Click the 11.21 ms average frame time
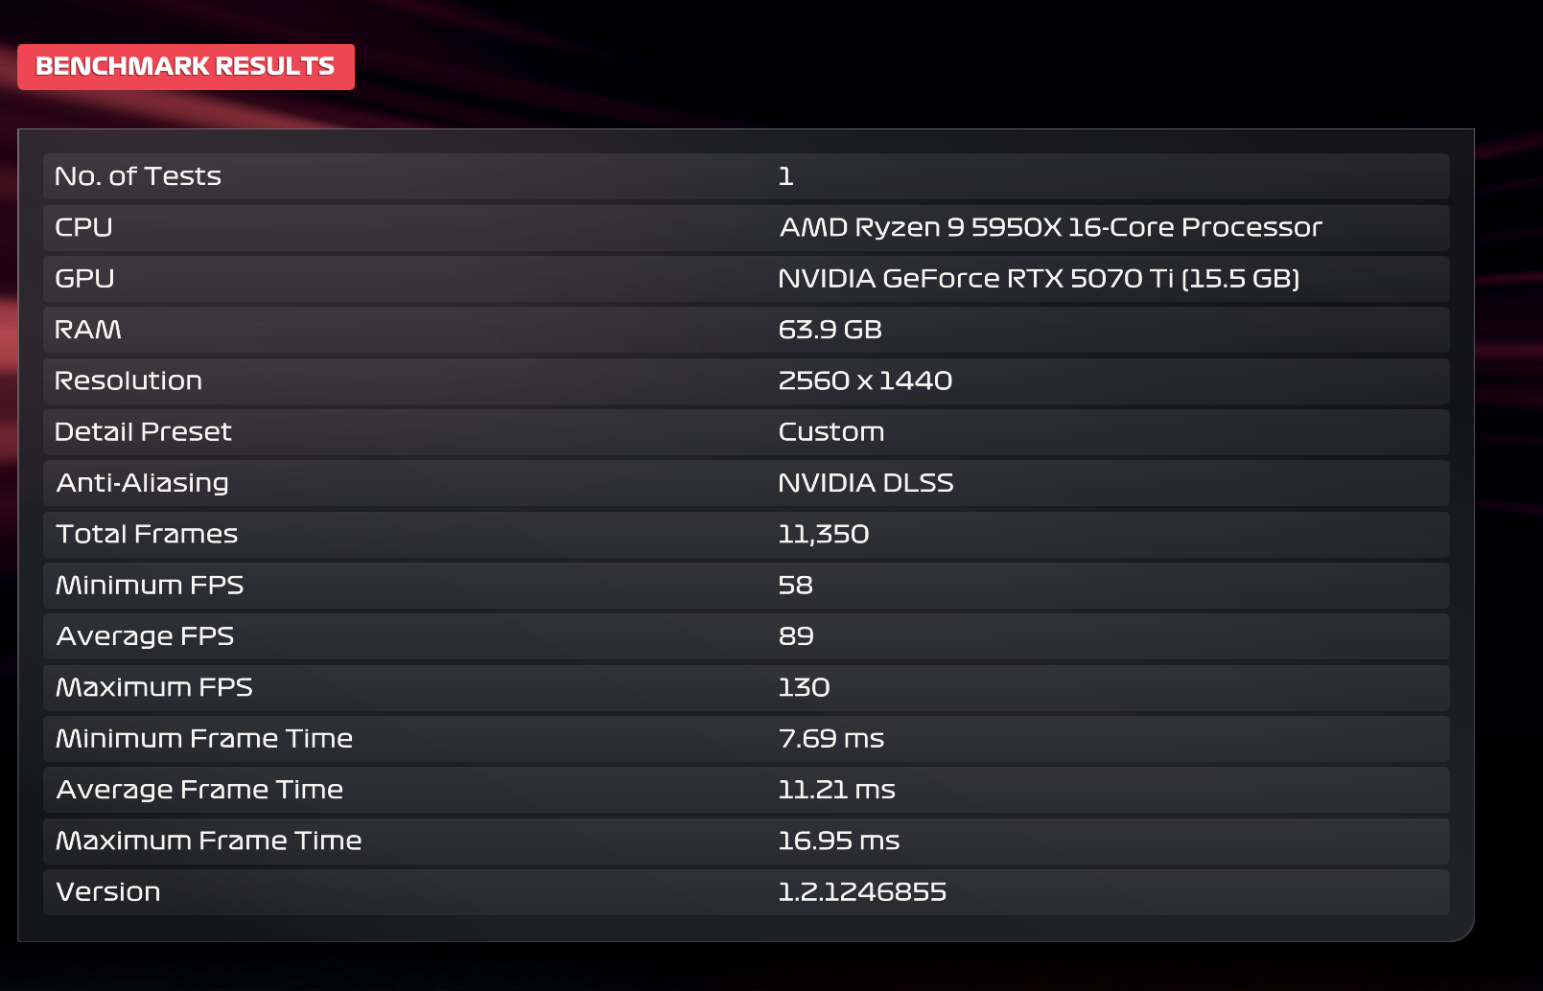Viewport: 1543px width, 991px height. click(836, 790)
